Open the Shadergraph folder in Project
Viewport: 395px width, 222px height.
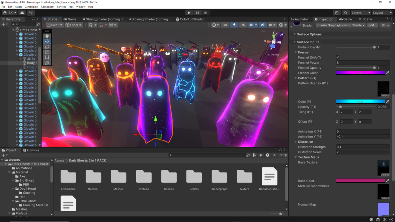[x=219, y=177]
